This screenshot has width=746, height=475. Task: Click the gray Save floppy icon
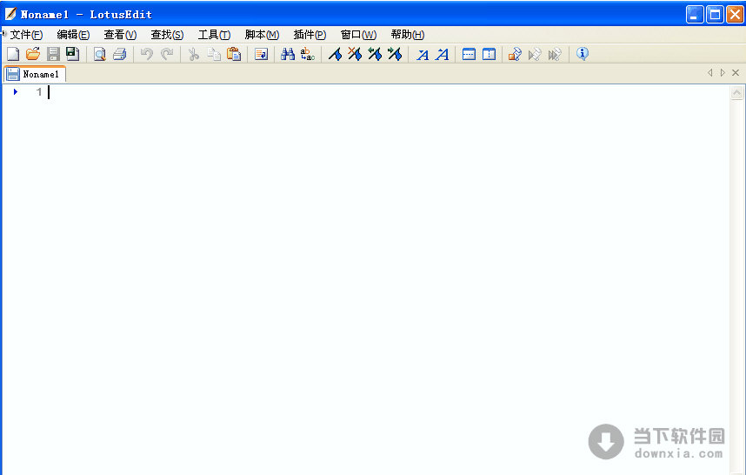coord(53,54)
